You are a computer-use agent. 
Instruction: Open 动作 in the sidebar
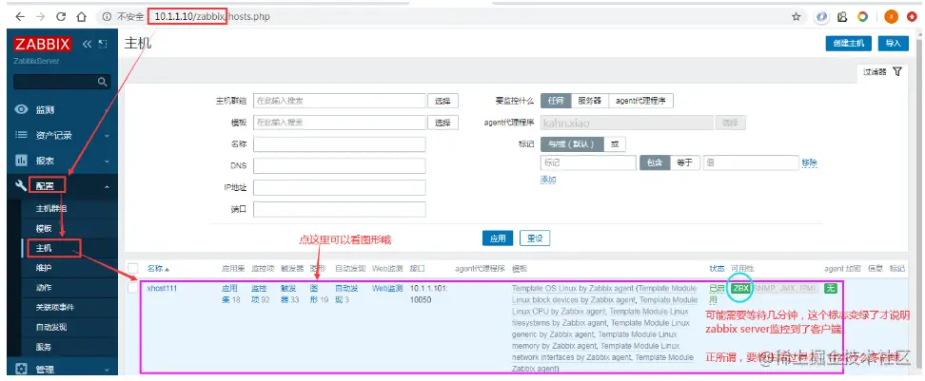[x=44, y=287]
